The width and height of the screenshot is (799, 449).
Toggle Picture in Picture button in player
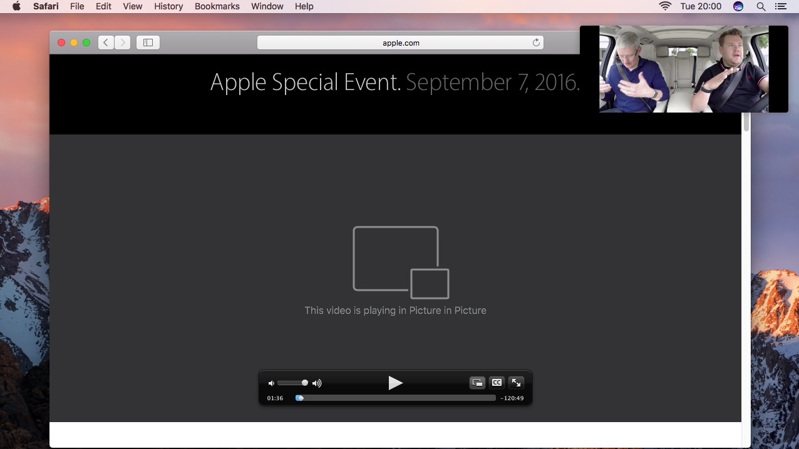[477, 383]
